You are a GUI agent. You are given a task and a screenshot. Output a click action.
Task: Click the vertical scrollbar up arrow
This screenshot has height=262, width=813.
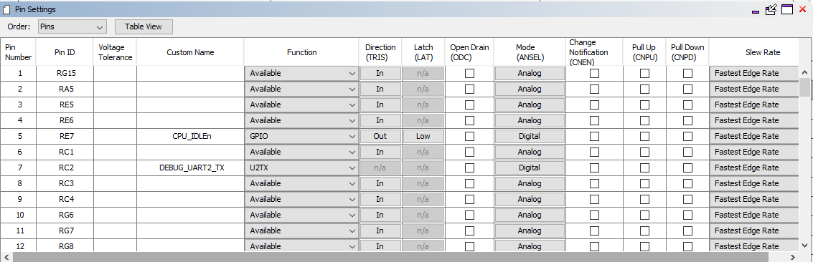click(805, 73)
